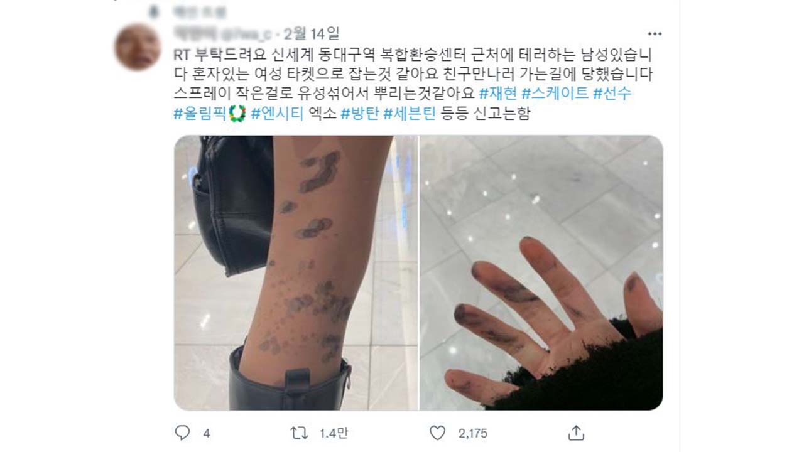Click the blurred profile avatar
This screenshot has width=804, height=452.
click(138, 46)
